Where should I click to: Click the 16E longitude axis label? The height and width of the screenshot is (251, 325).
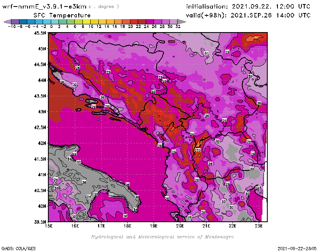click(75, 226)
